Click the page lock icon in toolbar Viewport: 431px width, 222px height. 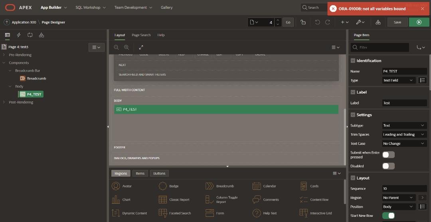[x=303, y=22]
